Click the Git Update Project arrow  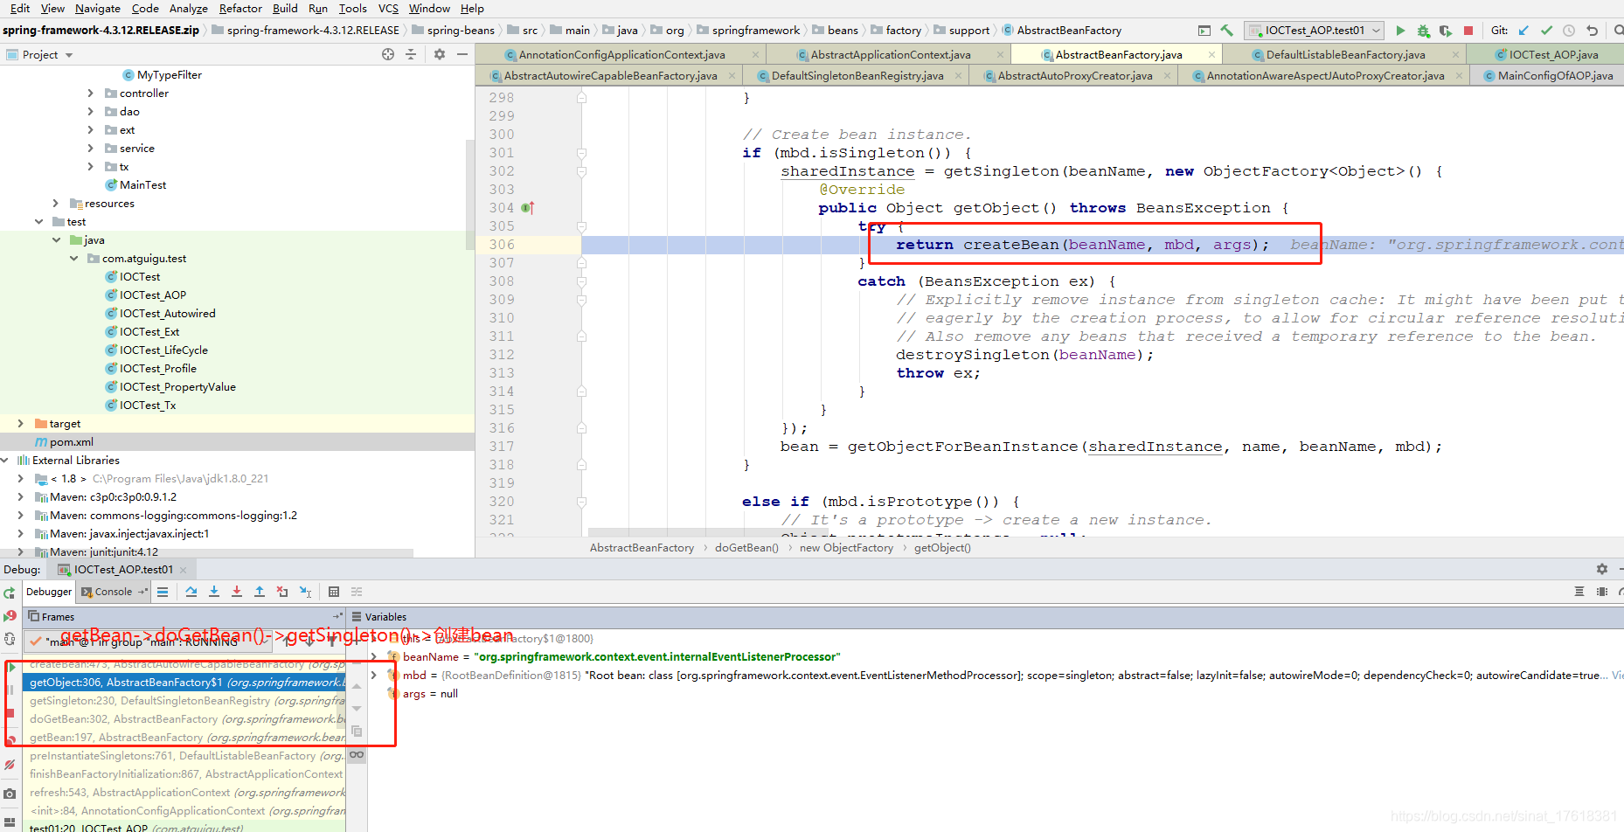pyautogui.click(x=1523, y=31)
